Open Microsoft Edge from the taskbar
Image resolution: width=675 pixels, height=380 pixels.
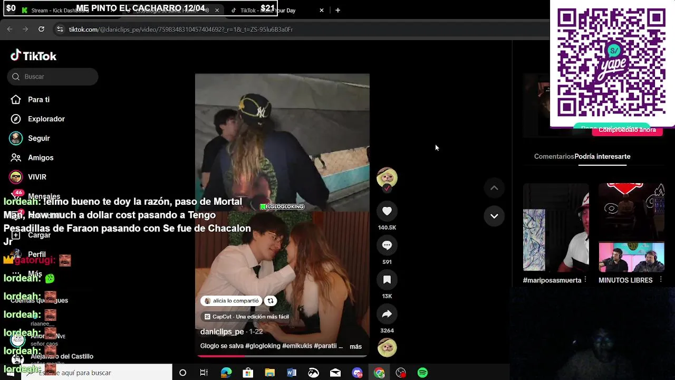click(226, 373)
